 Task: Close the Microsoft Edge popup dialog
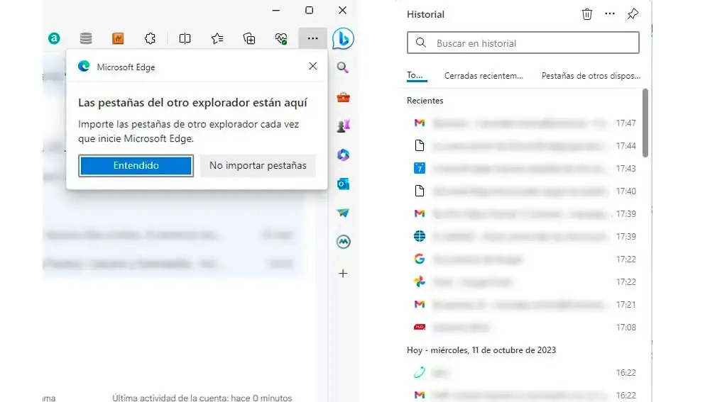pyautogui.click(x=313, y=66)
